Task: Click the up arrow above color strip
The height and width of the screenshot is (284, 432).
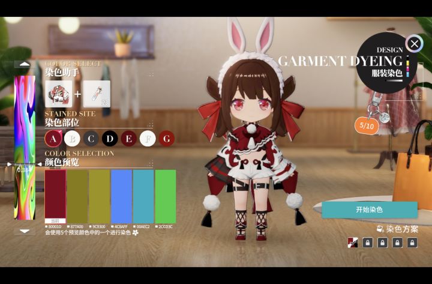Action: tap(25, 64)
